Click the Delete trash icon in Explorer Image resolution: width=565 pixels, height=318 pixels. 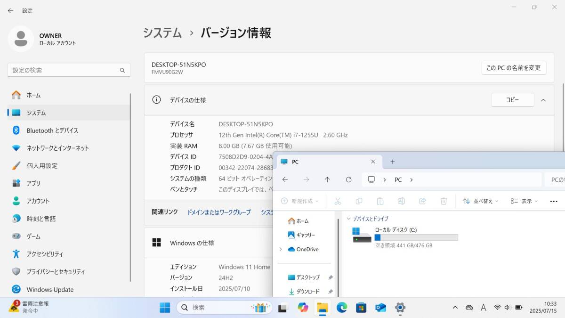[444, 201]
